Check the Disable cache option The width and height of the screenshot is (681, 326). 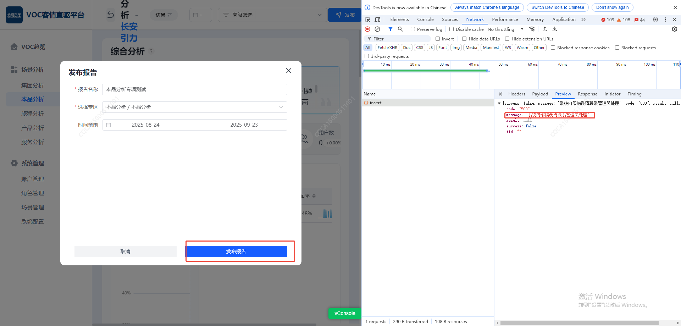pos(452,29)
